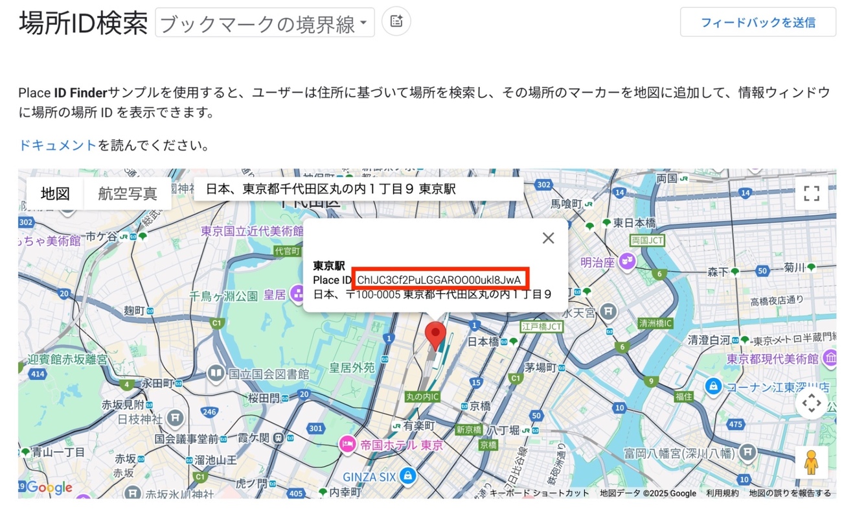Open キーボード ショートカット
Viewport: 855px width, 509px height.
click(x=540, y=493)
